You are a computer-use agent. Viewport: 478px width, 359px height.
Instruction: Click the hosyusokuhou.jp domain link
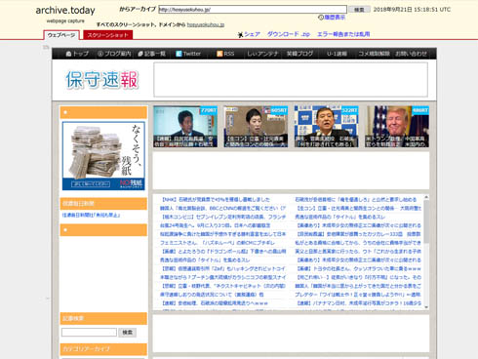click(206, 24)
